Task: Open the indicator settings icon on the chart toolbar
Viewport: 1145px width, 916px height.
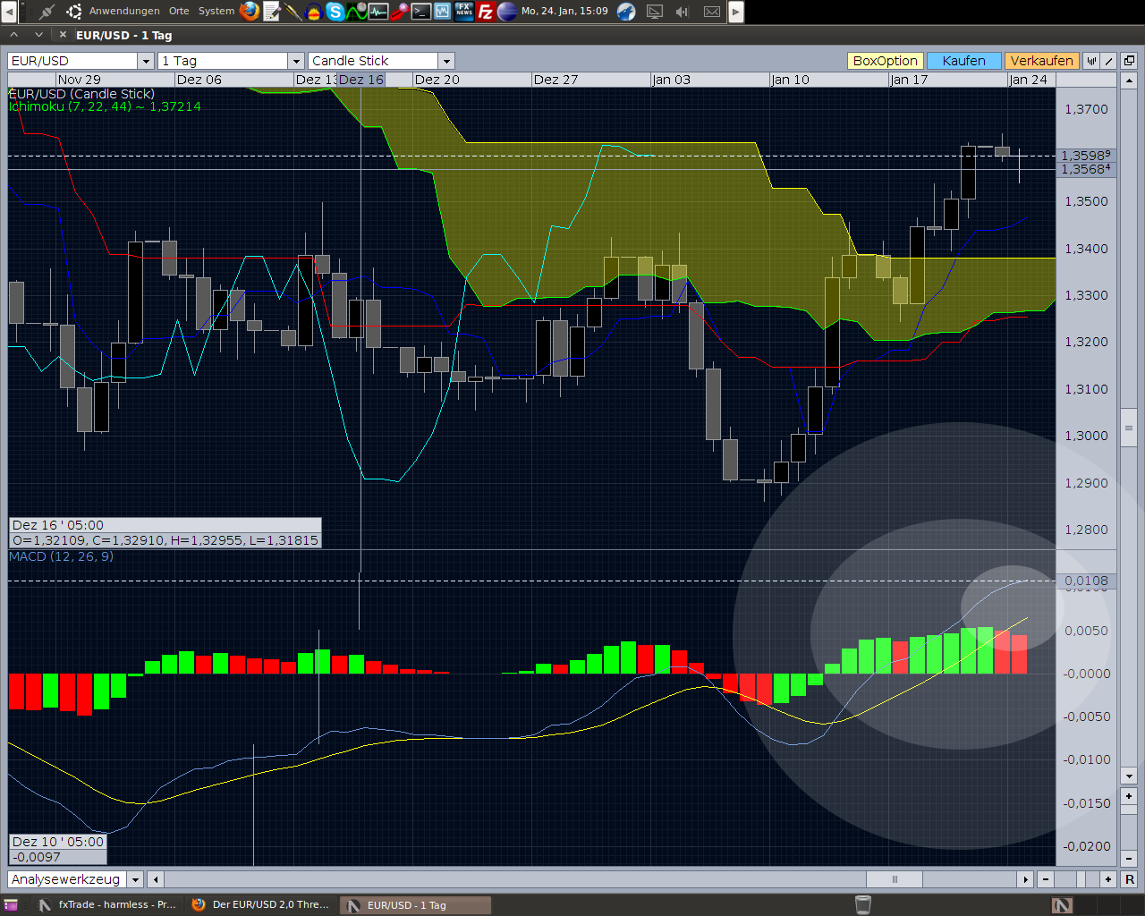Action: coord(1090,61)
